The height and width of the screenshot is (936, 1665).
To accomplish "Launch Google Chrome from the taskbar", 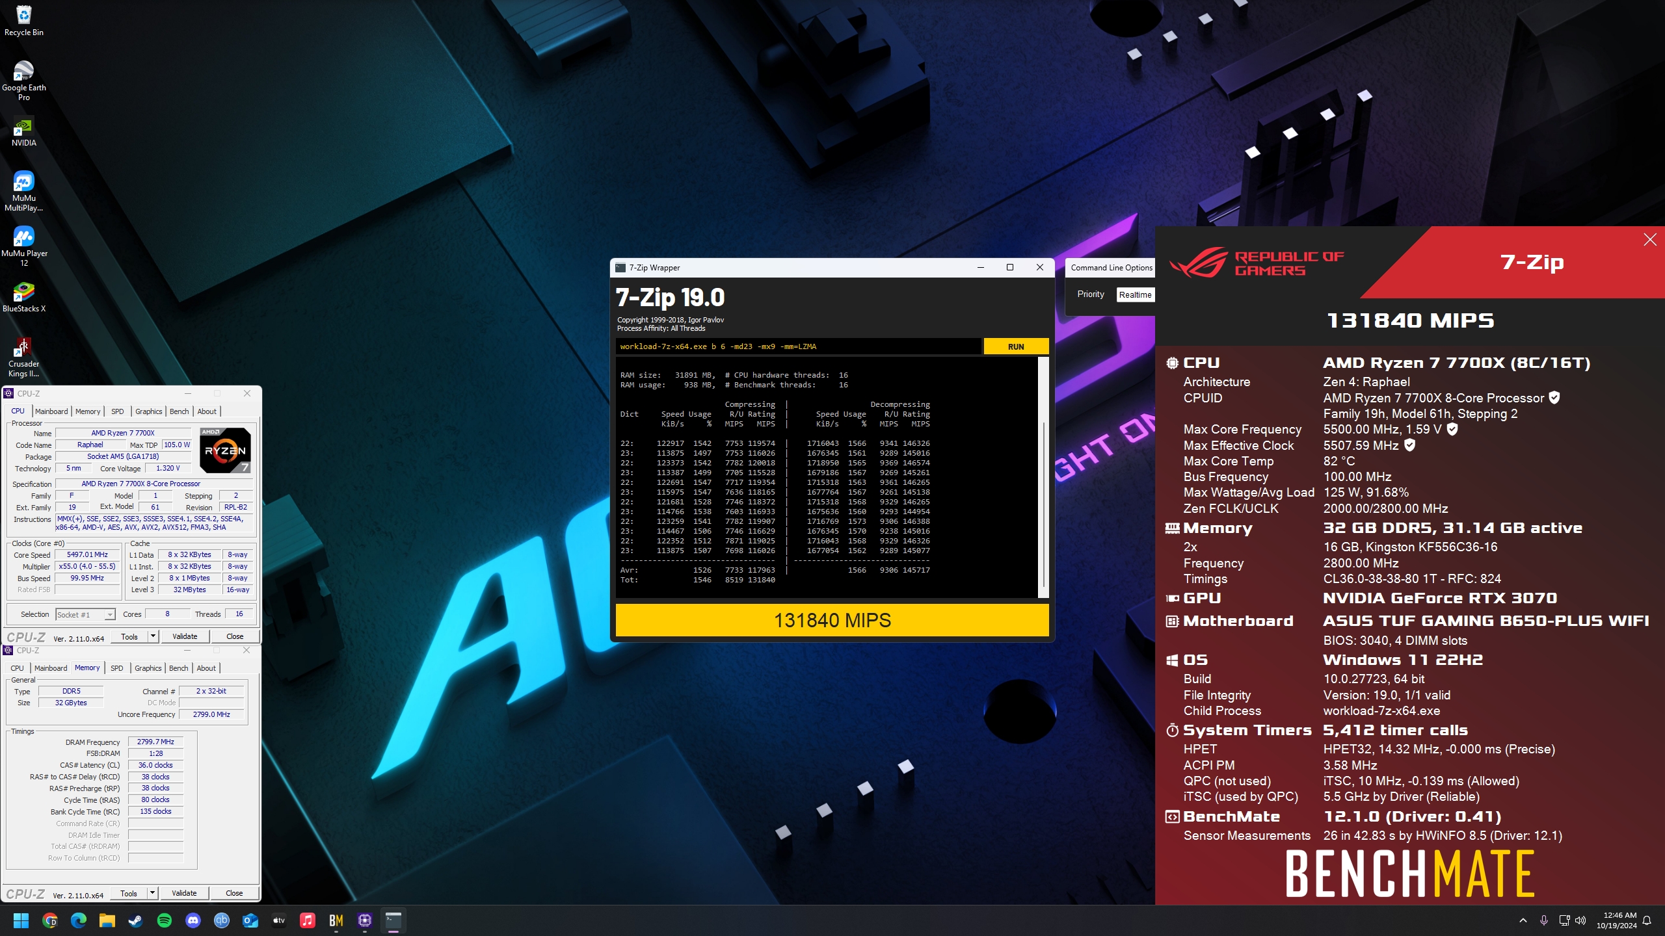I will (x=50, y=920).
